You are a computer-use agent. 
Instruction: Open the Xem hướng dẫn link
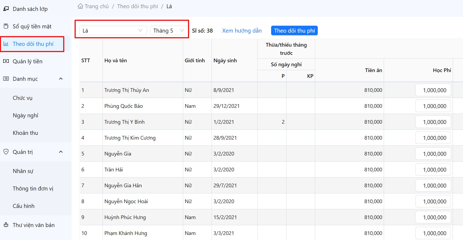[x=242, y=30]
